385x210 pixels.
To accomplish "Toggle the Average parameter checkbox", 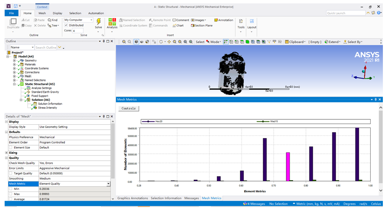I will (11, 199).
